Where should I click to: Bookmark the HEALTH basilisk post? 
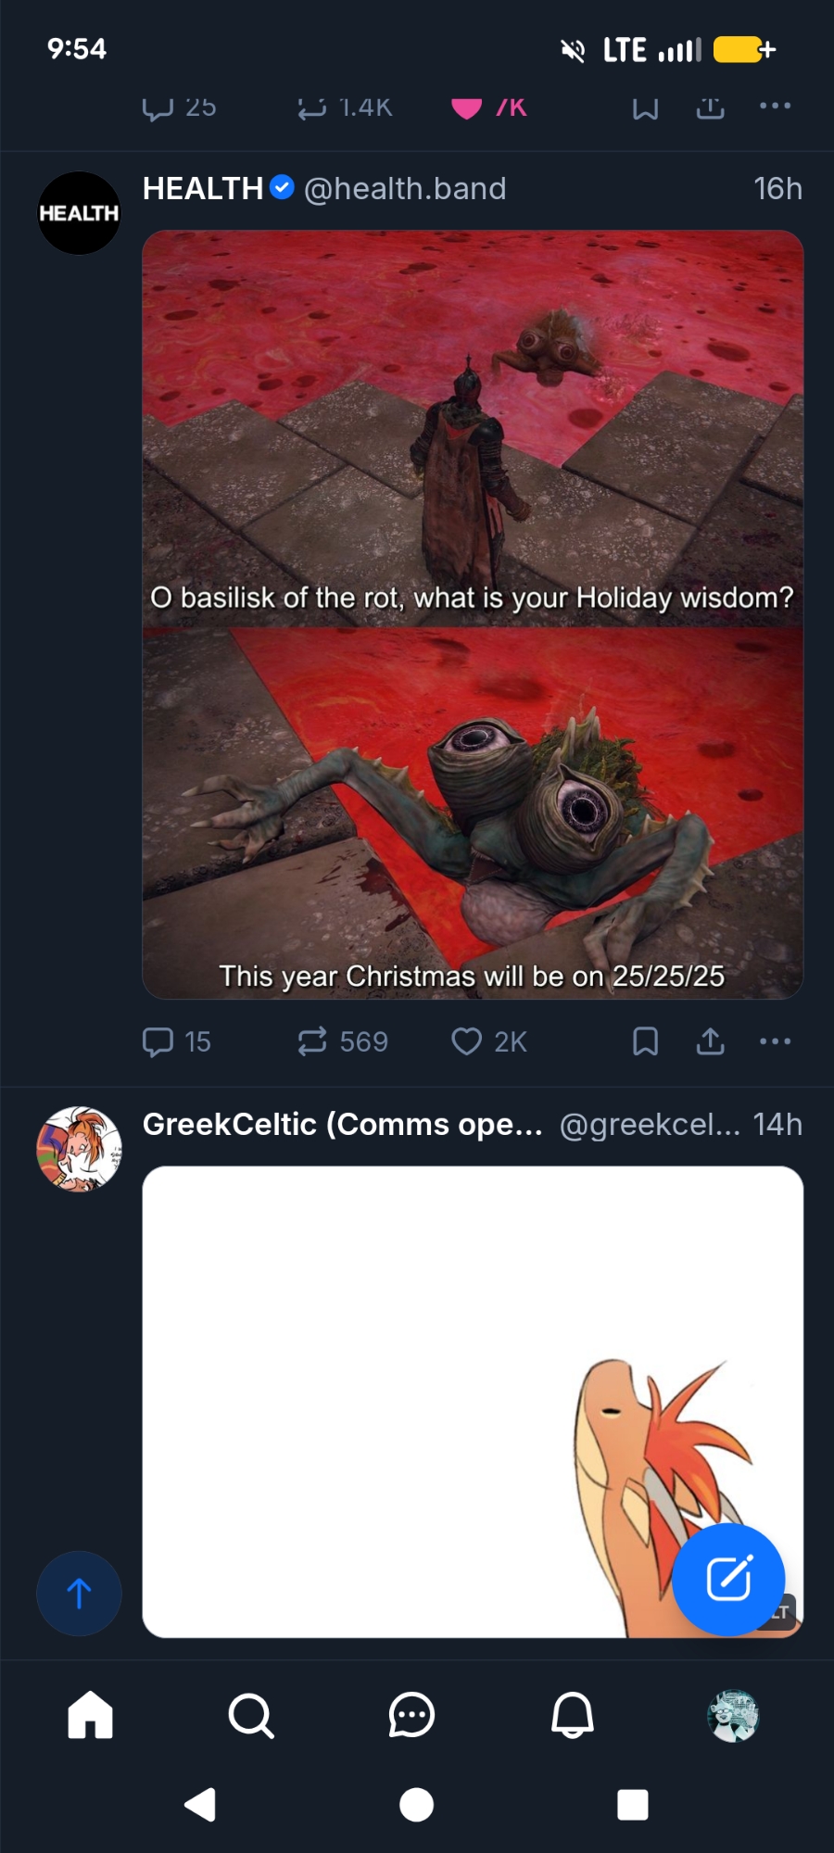pyautogui.click(x=645, y=1041)
